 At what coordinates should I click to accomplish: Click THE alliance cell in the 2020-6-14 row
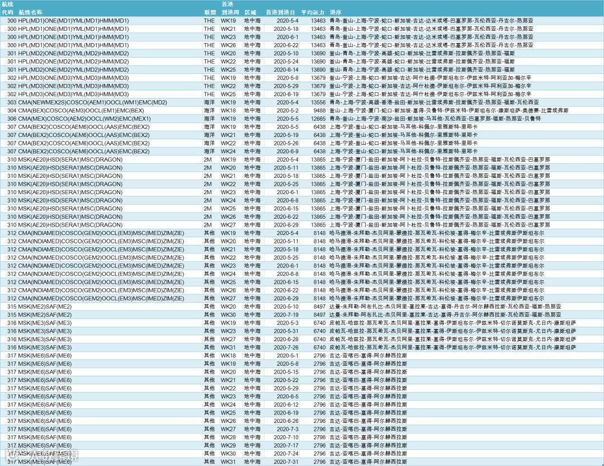[210, 70]
